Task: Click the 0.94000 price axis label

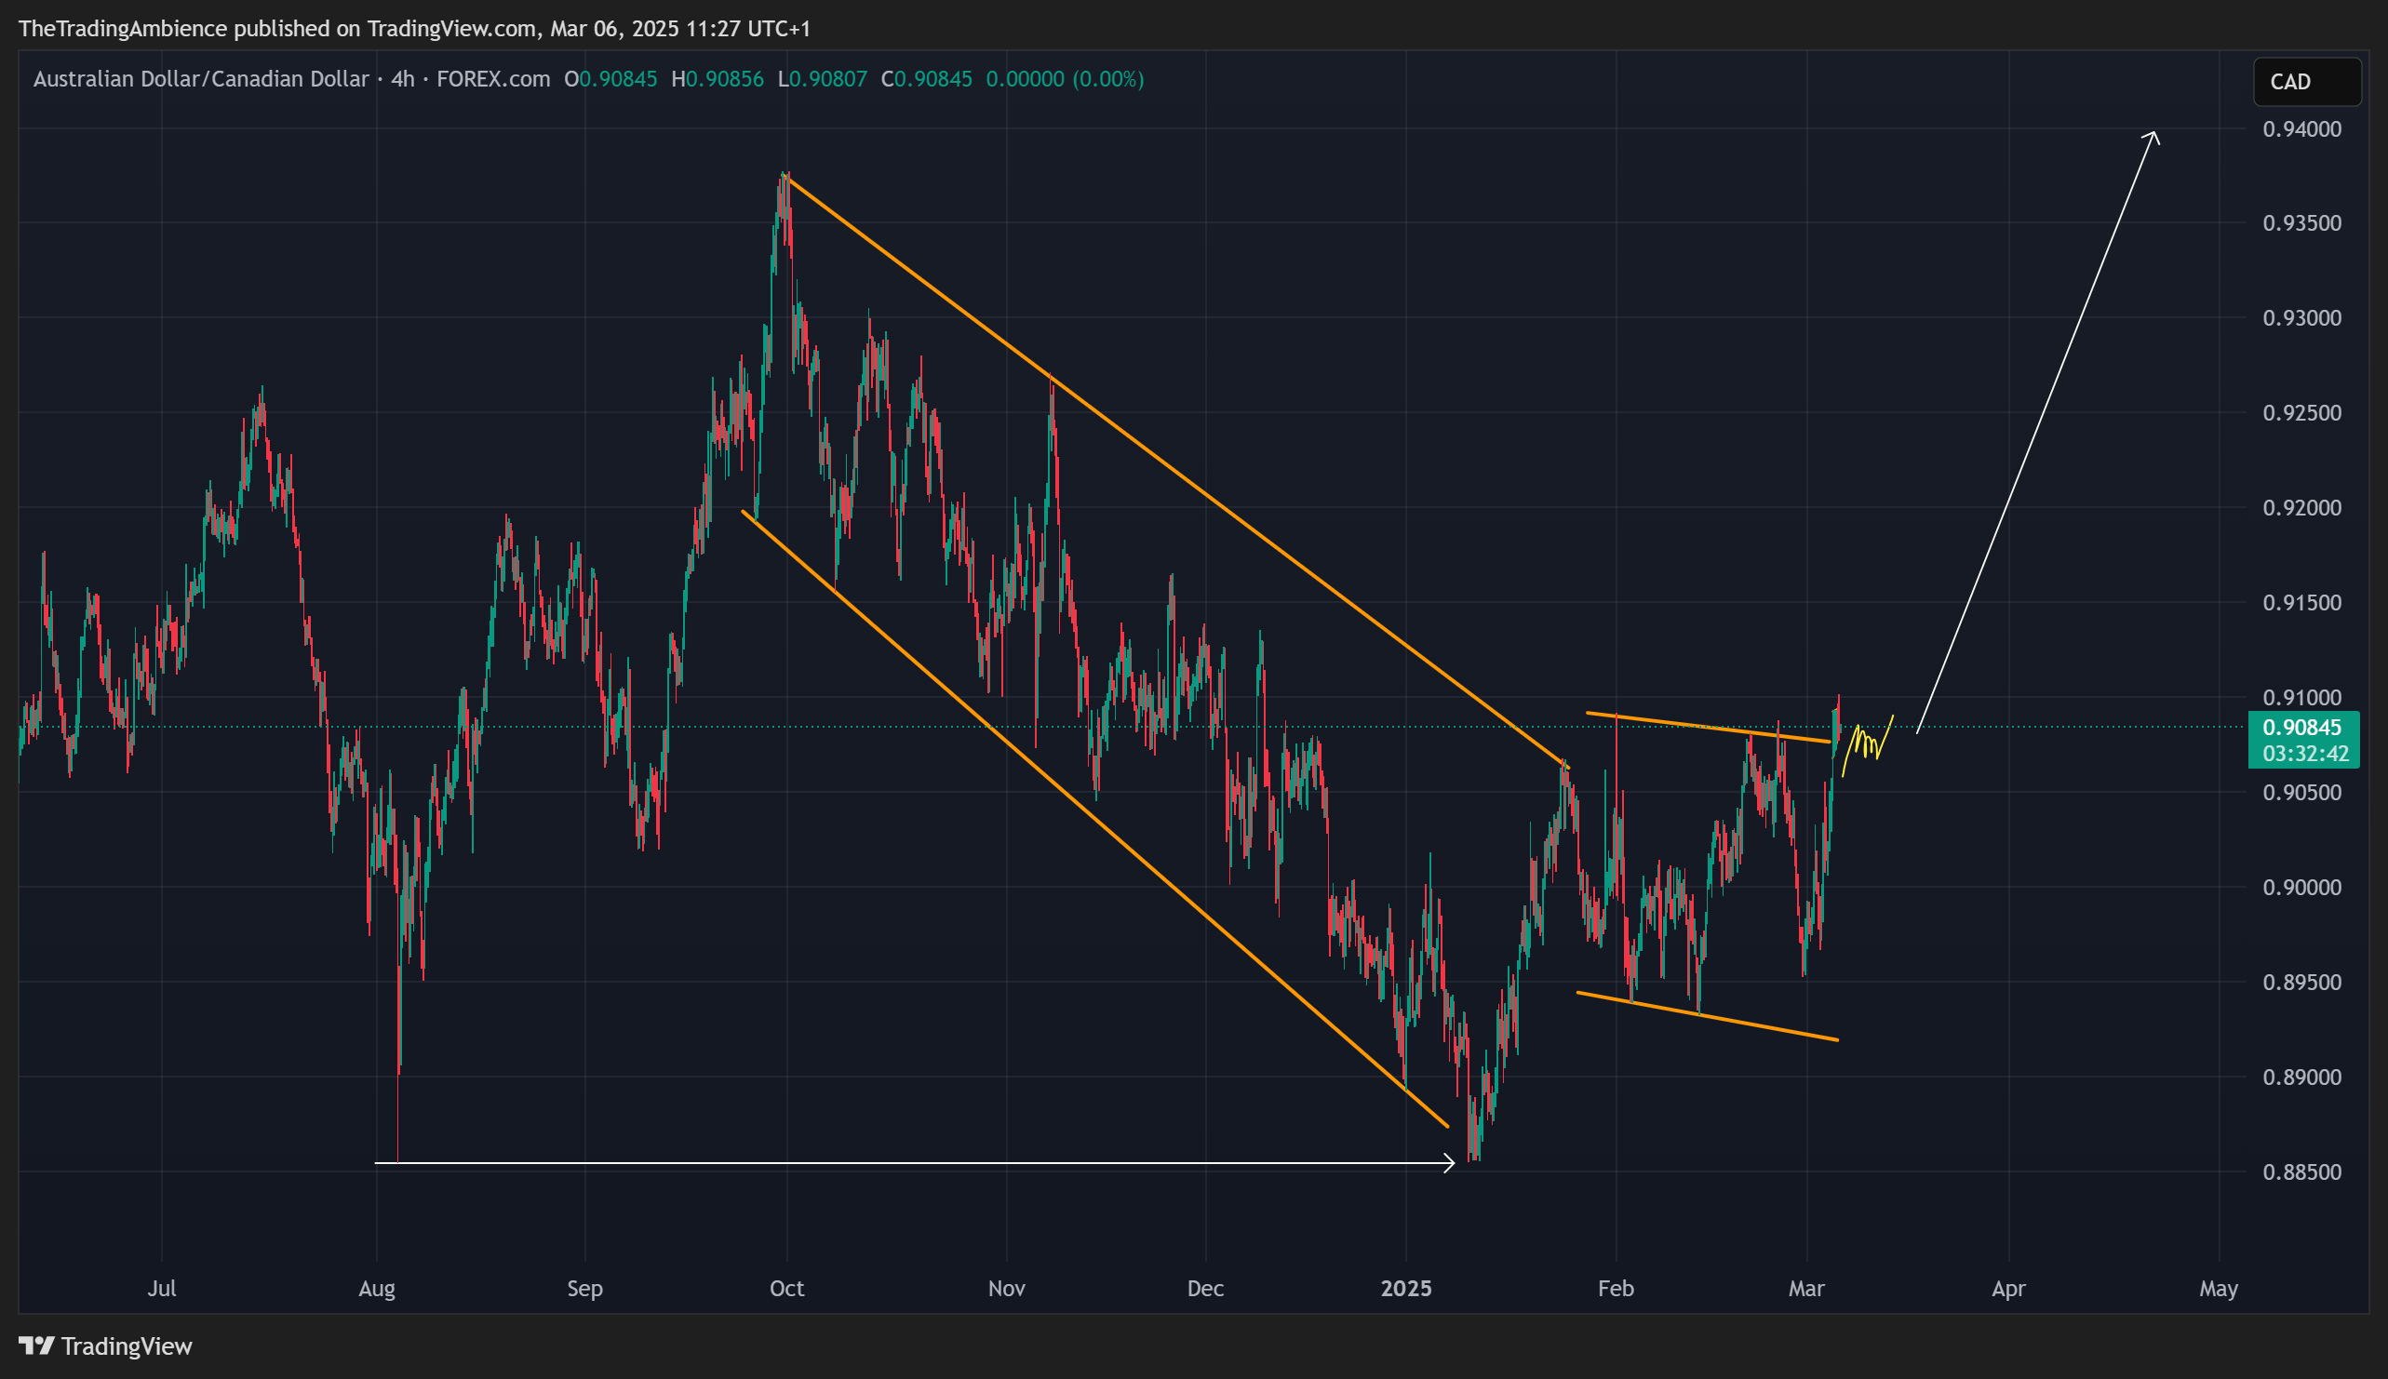Action: [2302, 128]
